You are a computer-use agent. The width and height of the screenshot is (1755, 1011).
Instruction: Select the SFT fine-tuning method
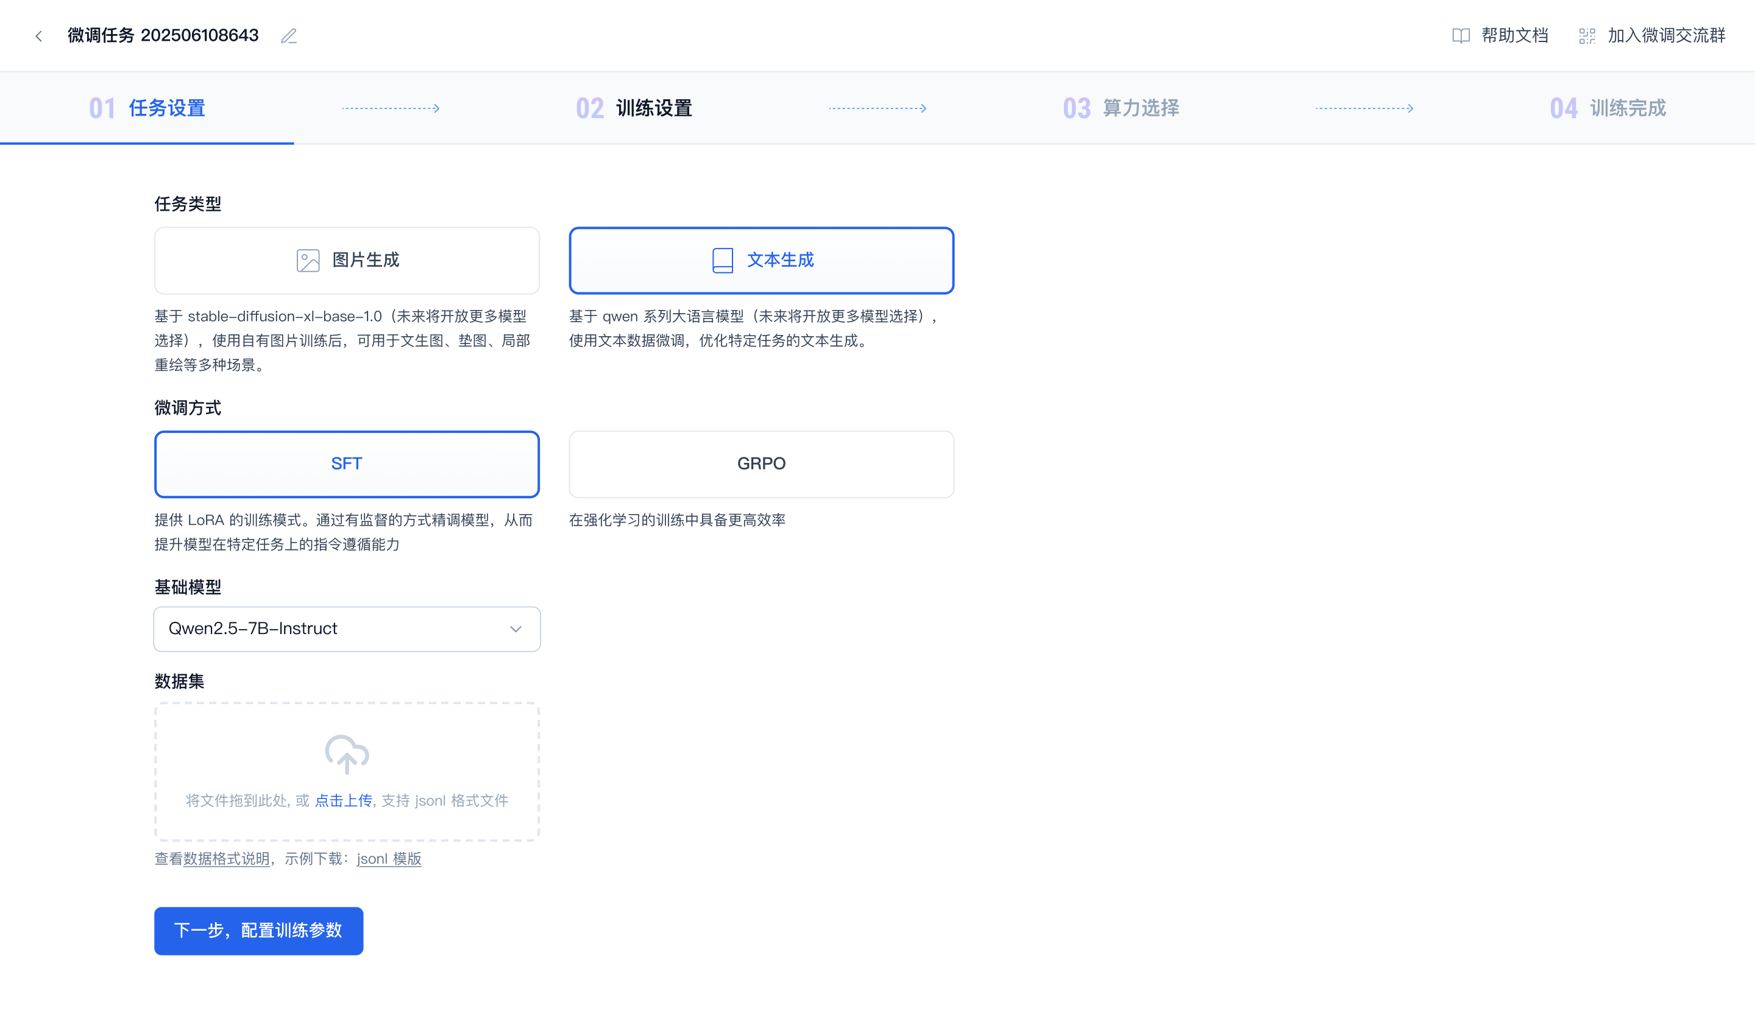pyautogui.click(x=347, y=464)
